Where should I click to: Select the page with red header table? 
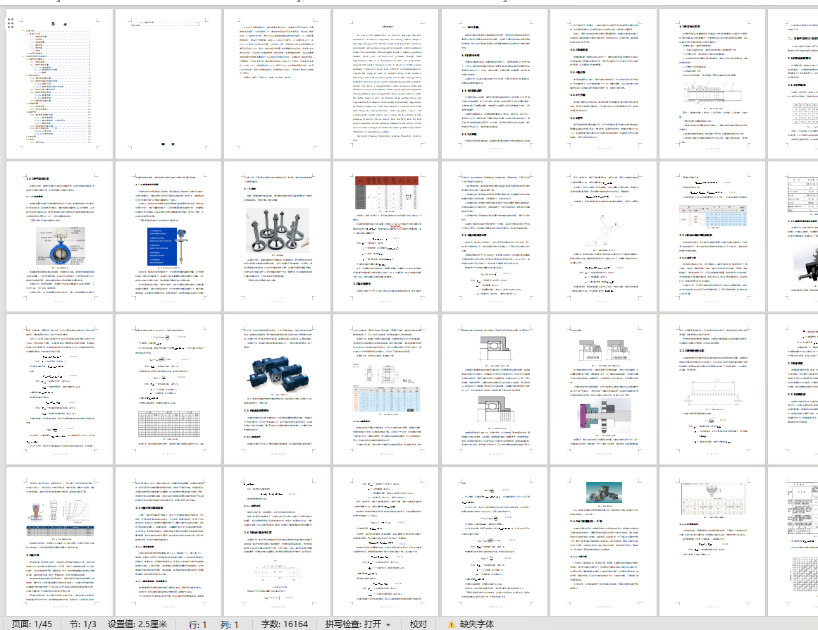point(386,237)
